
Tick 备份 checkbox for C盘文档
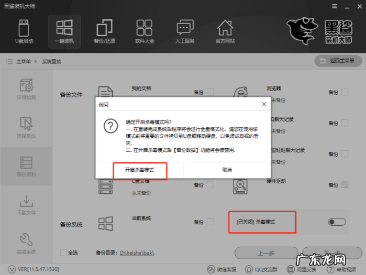(210, 185)
